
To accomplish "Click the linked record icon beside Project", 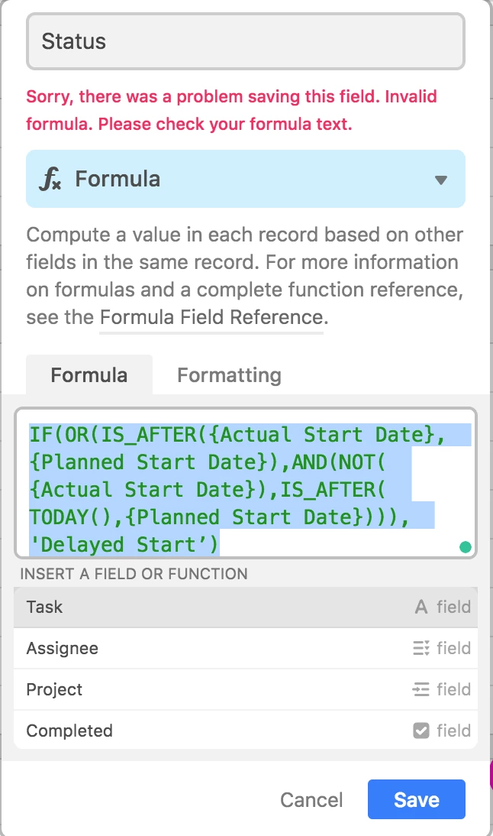I will pyautogui.click(x=420, y=690).
